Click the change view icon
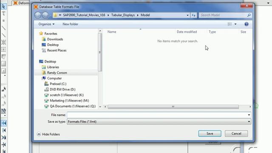Screen dimensions: 272x153 (x=229, y=24)
